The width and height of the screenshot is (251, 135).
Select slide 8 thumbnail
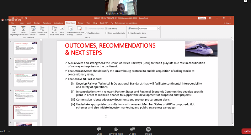coord(25,124)
